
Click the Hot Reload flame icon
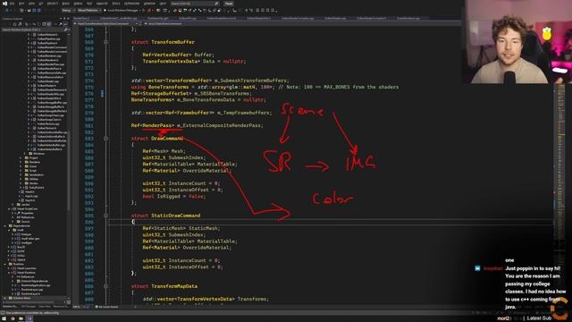pos(149,10)
